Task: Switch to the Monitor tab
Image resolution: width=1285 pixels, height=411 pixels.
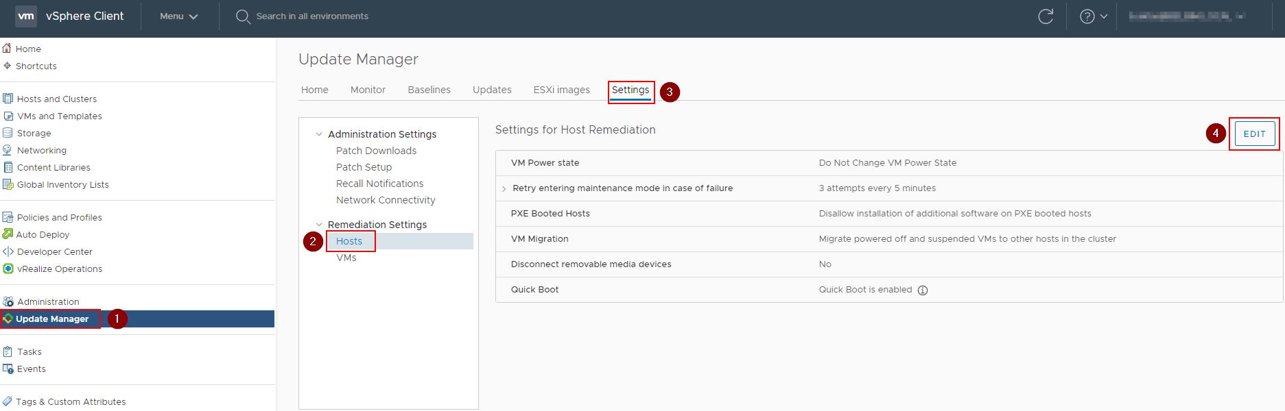Action: coord(368,90)
